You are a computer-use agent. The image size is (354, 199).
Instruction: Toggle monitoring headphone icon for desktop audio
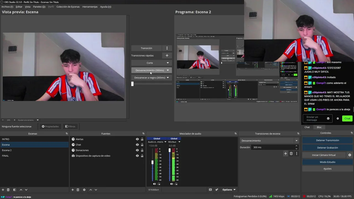(159, 184)
